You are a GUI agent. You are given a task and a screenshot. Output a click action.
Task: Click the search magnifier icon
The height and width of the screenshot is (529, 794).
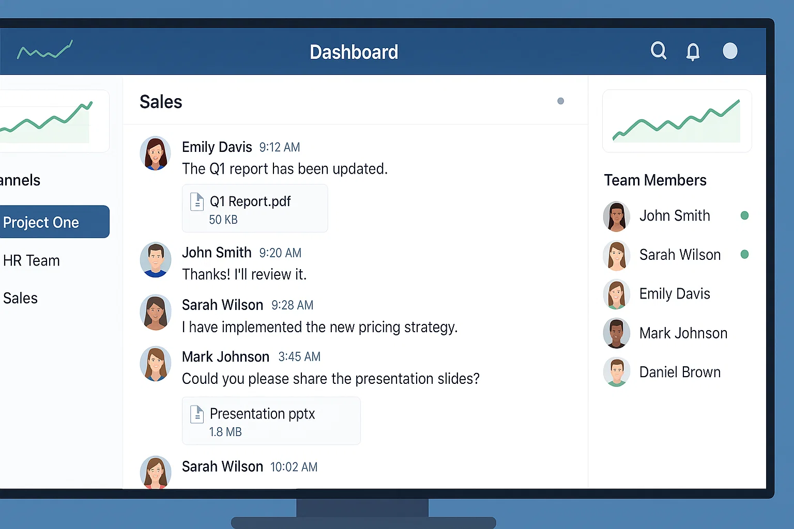(x=658, y=51)
